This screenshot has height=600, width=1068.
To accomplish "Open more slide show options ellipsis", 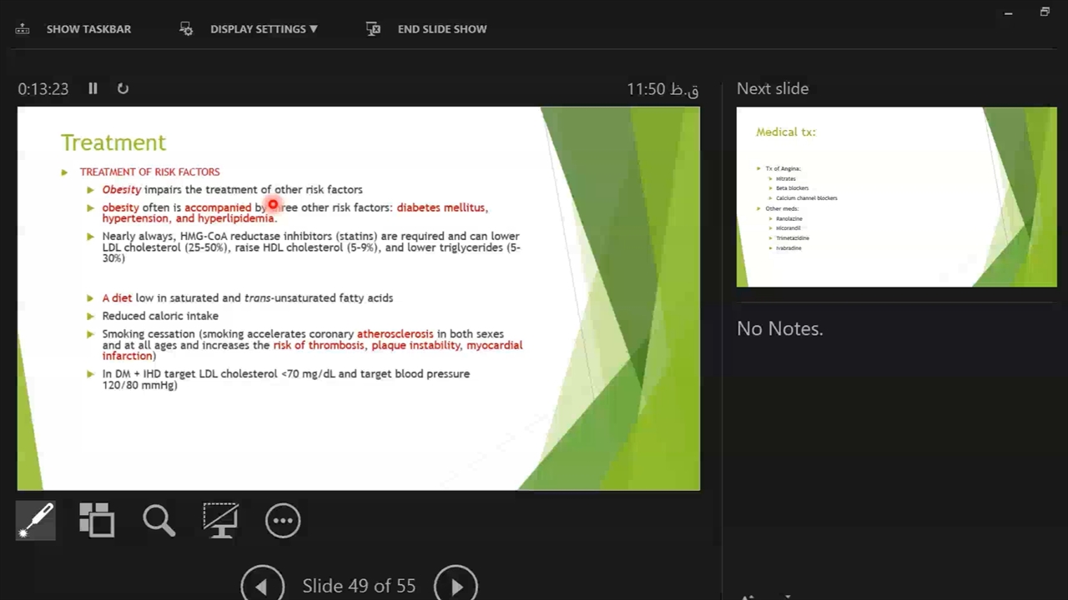I will click(x=283, y=521).
